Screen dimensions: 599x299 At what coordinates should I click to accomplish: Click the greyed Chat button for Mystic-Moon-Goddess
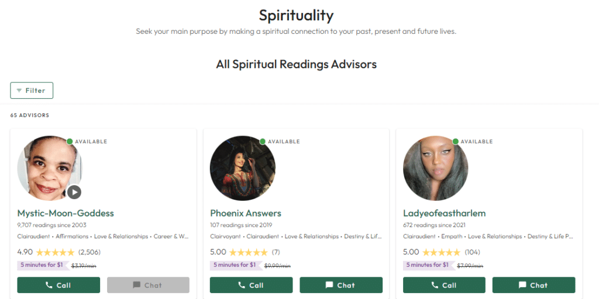coord(148,285)
